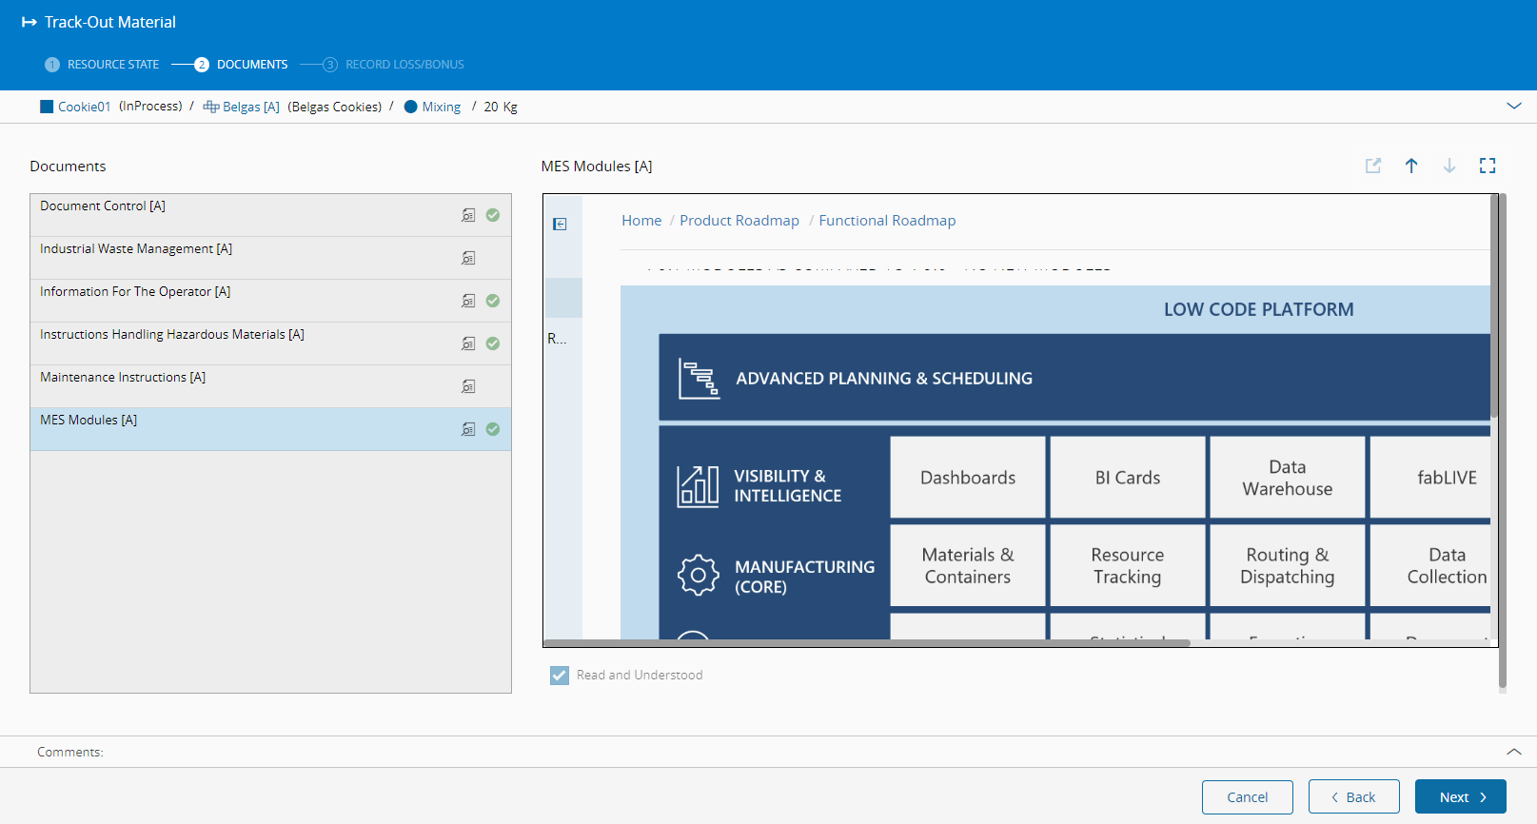Click green check on Instructions Handling Hazardous Materials

(493, 343)
